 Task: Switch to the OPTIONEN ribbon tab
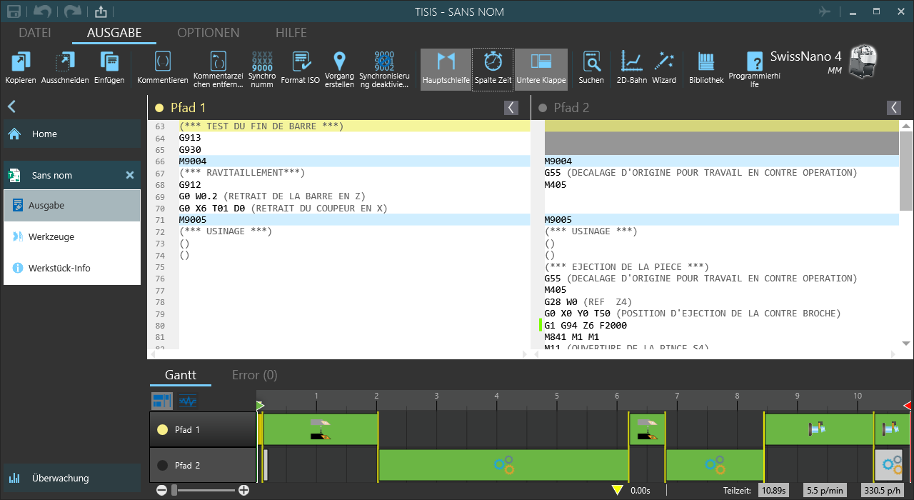click(x=208, y=33)
